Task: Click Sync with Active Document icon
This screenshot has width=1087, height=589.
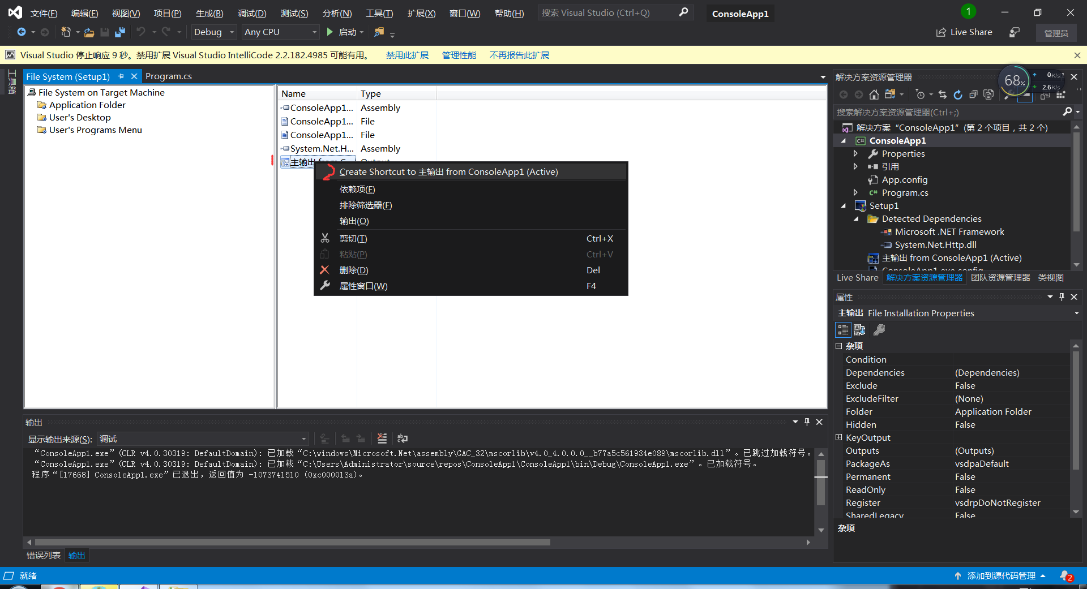Action: click(943, 94)
